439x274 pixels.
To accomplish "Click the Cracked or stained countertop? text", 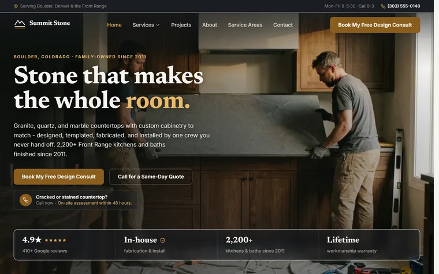I will (x=72, y=197).
